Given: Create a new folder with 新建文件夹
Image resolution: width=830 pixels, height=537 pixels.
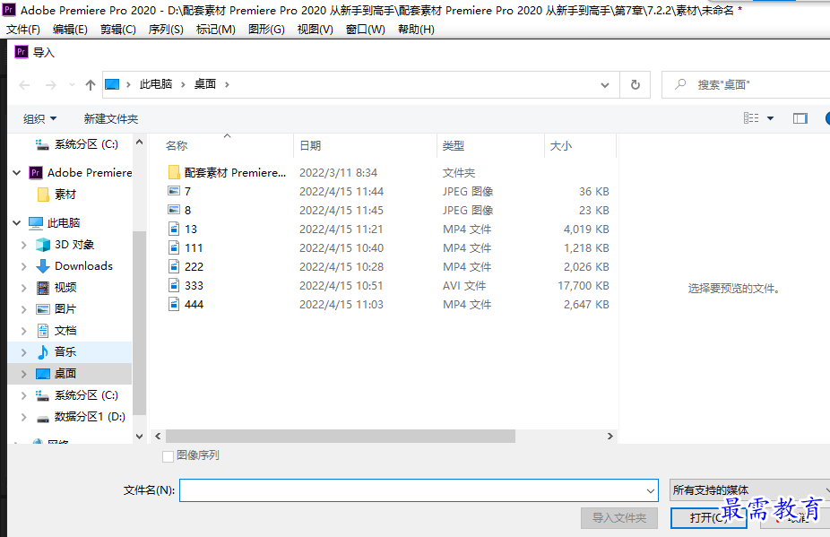Looking at the screenshot, I should [110, 118].
